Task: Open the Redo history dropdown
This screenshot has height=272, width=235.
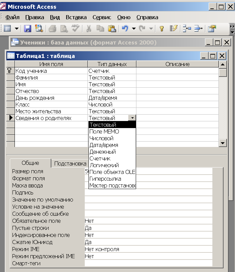Action: (151, 28)
